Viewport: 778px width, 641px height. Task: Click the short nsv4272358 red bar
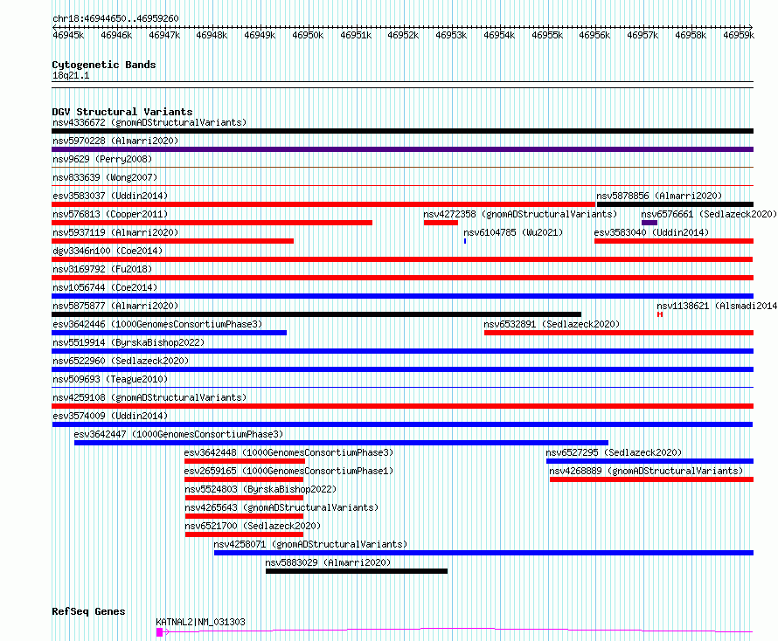click(441, 223)
